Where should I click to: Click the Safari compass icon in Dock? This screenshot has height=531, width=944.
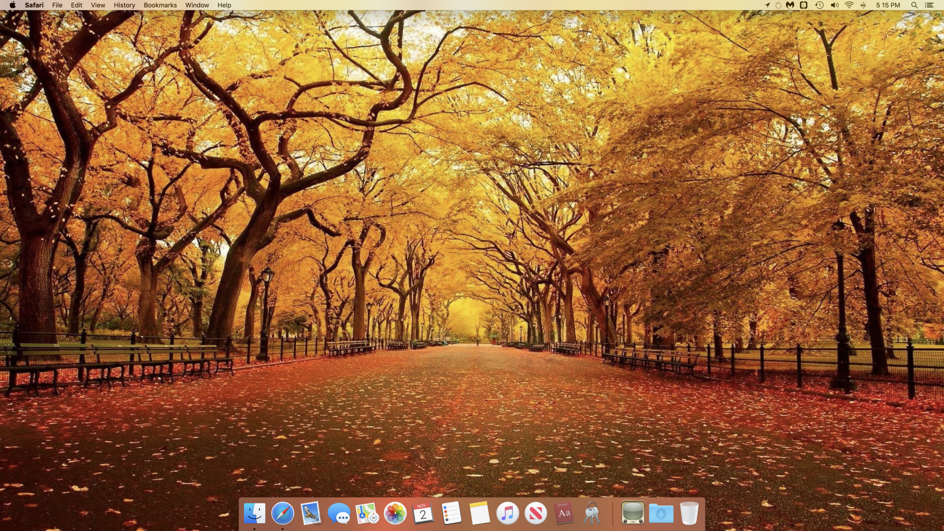click(283, 513)
